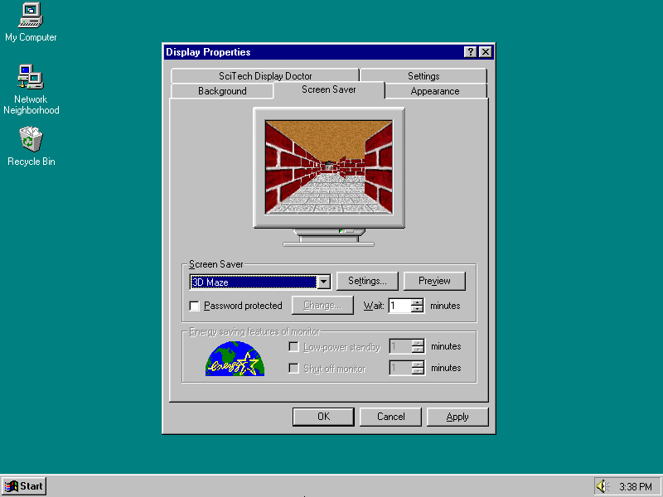Switch to the Appearance tab

435,91
